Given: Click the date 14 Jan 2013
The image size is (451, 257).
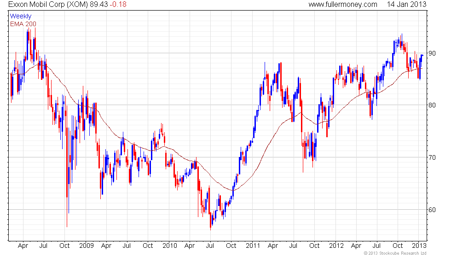Looking at the screenshot, I should [406, 4].
